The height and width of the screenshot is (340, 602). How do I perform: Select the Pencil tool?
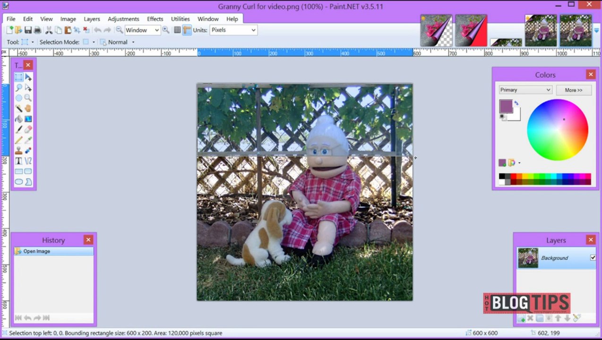pos(18,140)
